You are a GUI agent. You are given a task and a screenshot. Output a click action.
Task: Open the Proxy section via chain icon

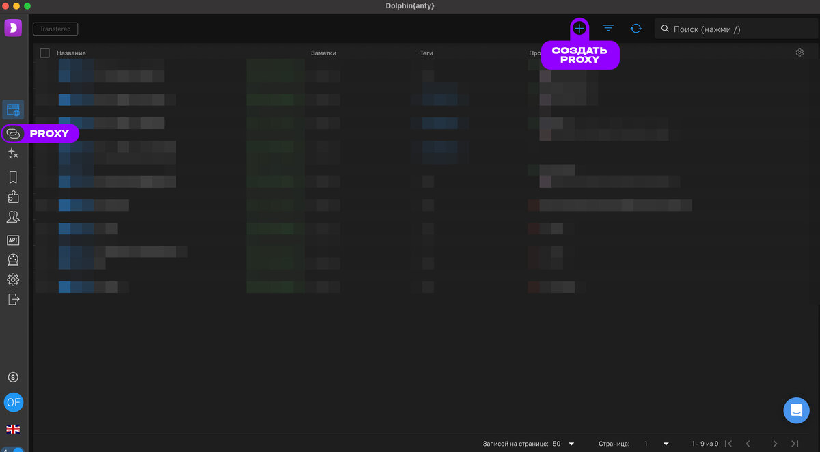click(13, 134)
